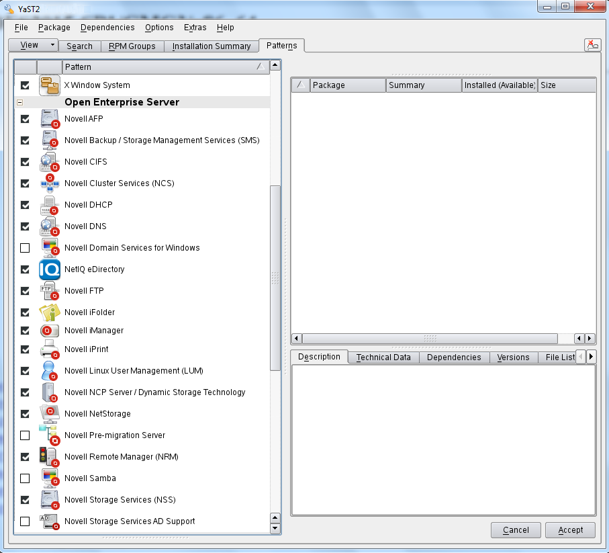The width and height of the screenshot is (609, 553).
Task: Switch to the Search tab
Action: point(80,46)
